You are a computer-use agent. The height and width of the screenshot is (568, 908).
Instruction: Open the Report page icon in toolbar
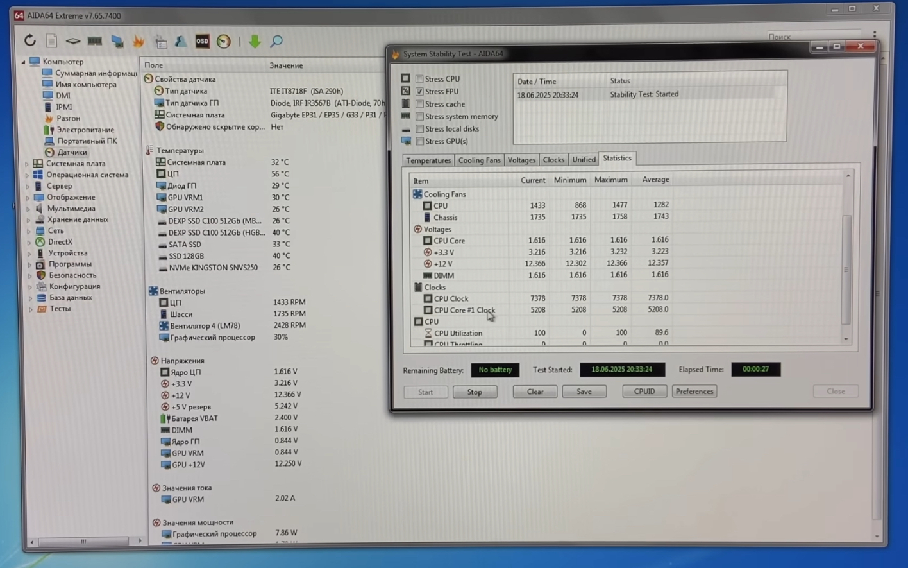tap(51, 41)
